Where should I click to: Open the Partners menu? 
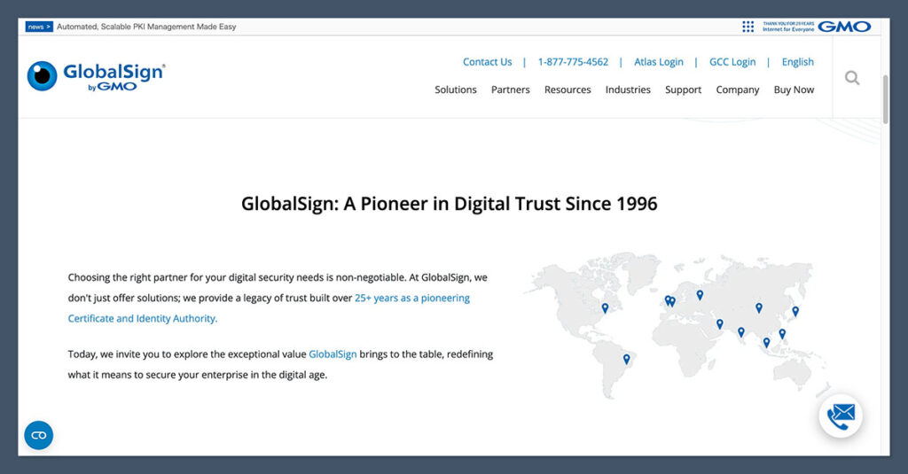click(x=510, y=89)
